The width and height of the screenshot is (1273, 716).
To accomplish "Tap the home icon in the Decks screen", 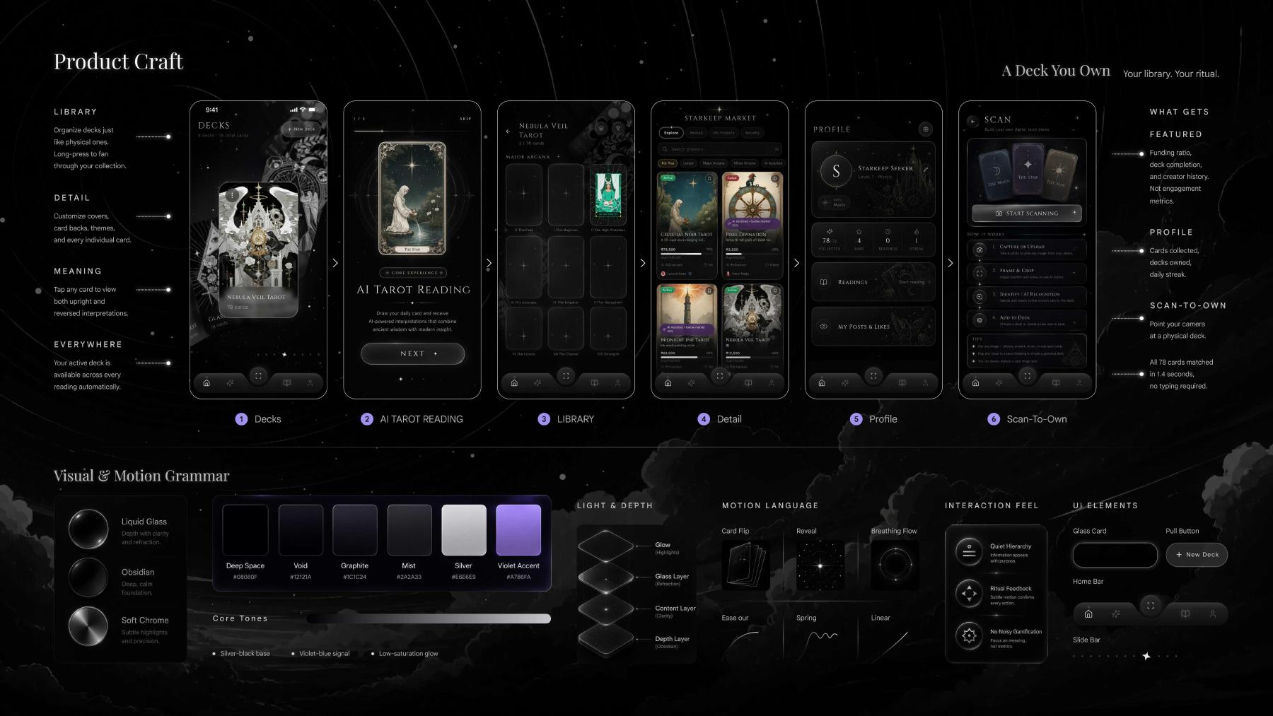I will pos(207,383).
